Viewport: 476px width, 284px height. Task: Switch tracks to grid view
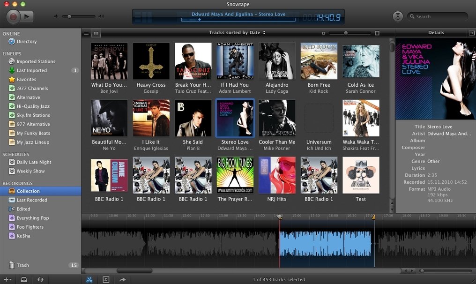point(96,33)
